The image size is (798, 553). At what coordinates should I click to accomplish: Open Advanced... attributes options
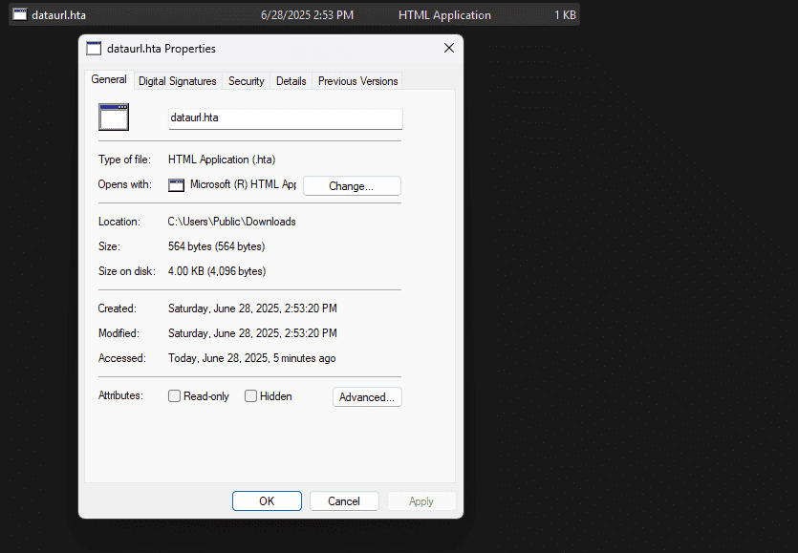point(367,396)
